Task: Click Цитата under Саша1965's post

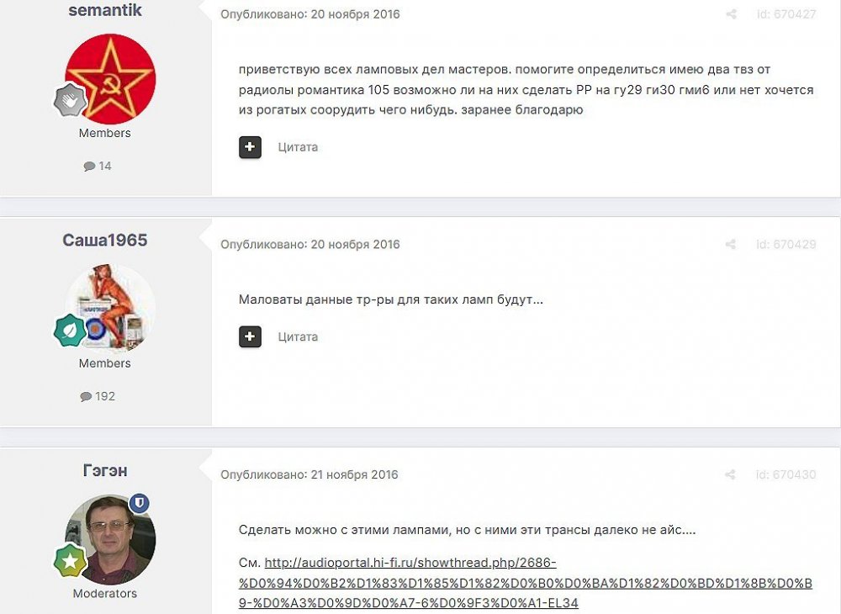Action: (x=298, y=336)
